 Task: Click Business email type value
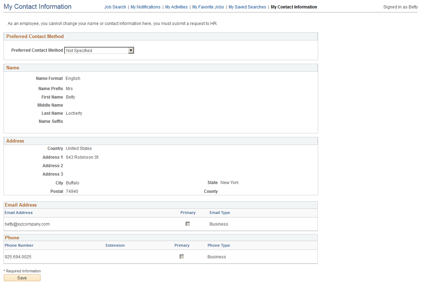219,224
